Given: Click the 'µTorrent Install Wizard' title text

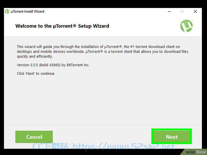Looking at the screenshot, I should coord(28,11).
